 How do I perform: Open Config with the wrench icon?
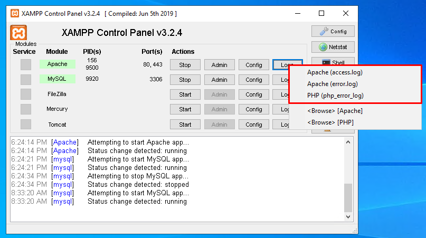(x=333, y=31)
